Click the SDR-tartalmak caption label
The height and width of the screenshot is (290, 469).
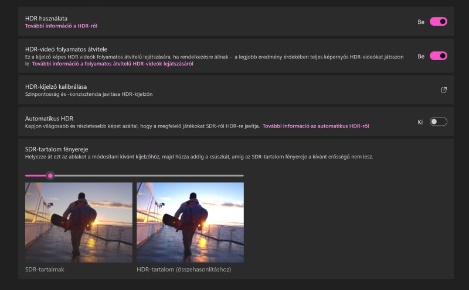tap(45, 270)
